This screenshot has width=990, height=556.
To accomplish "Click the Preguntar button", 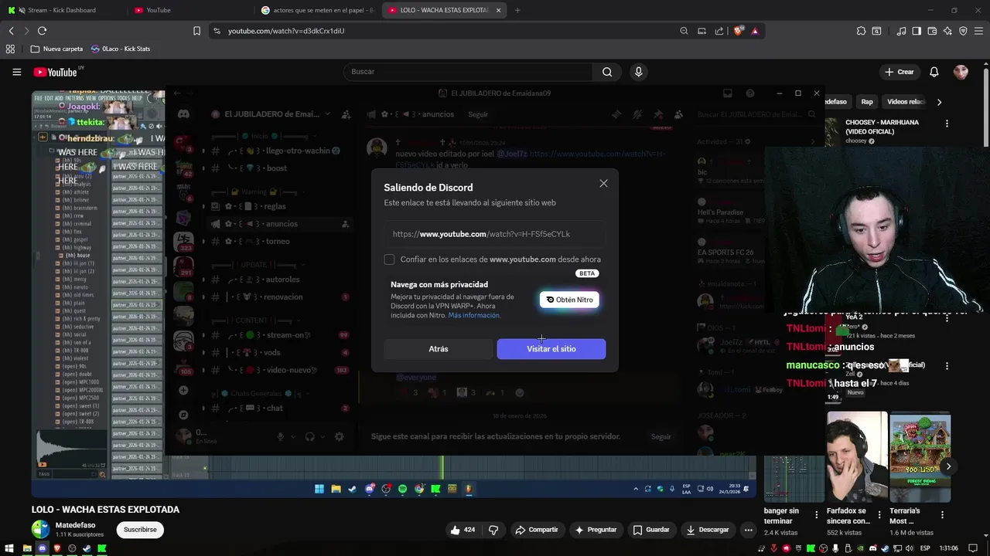I will pos(596,530).
